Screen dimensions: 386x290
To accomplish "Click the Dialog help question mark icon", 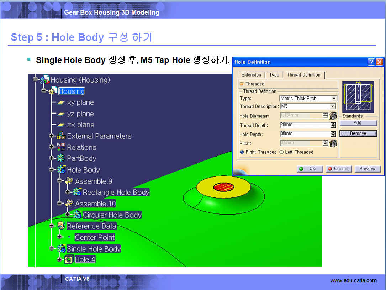I will tap(371, 62).
